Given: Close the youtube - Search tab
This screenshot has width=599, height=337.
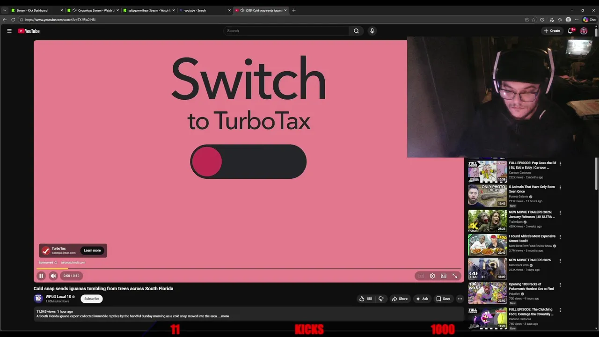Looking at the screenshot, I should [x=229, y=10].
